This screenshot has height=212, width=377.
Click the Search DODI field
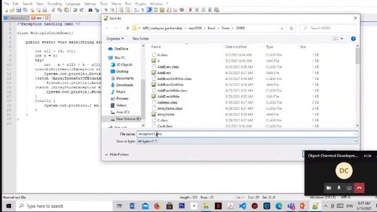coord(328,28)
